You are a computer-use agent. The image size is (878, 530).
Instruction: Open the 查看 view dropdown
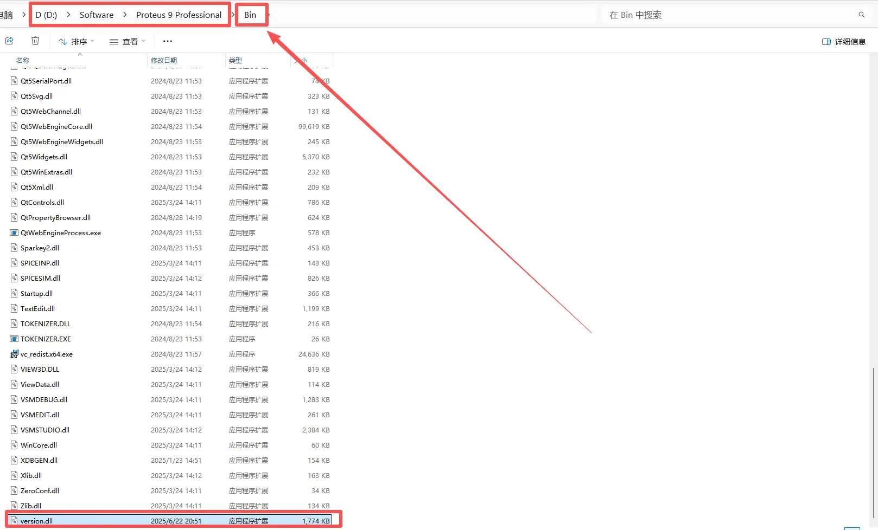pos(128,41)
